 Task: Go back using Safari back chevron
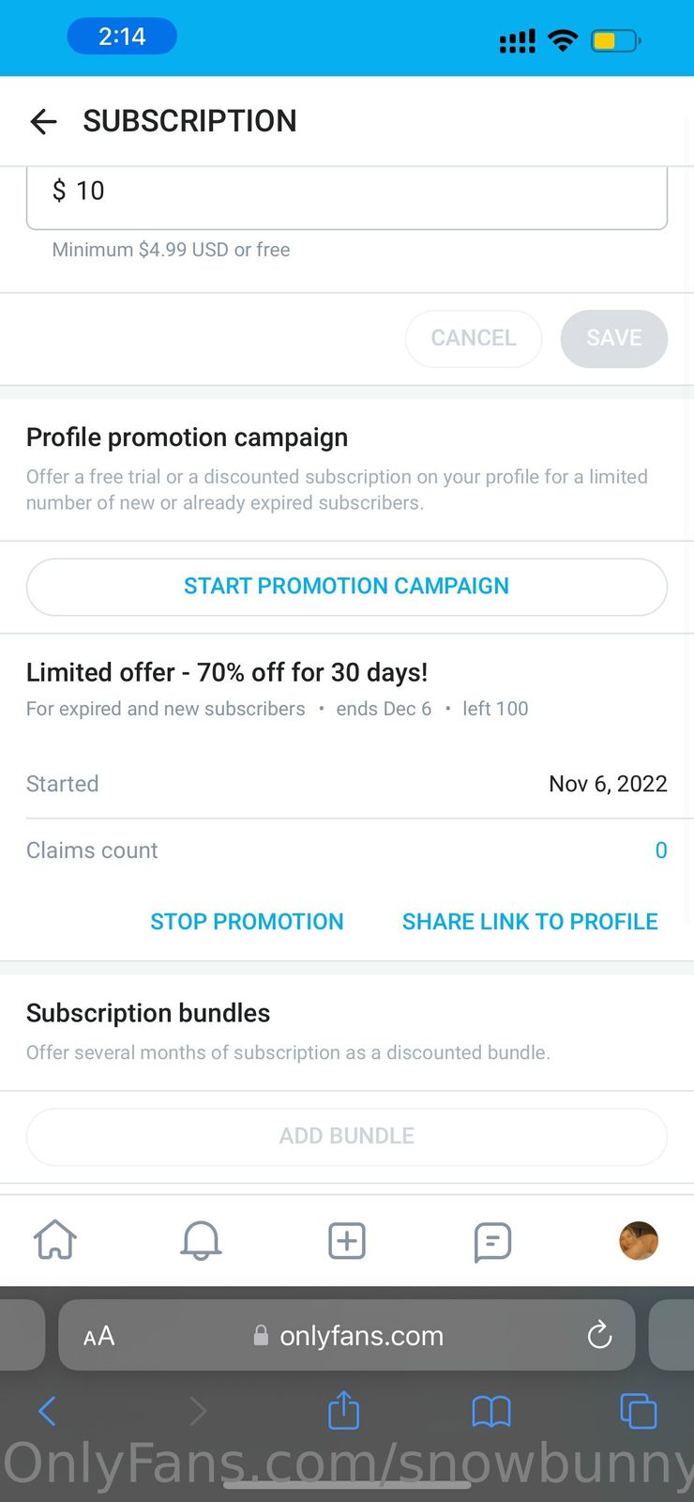click(x=47, y=1410)
